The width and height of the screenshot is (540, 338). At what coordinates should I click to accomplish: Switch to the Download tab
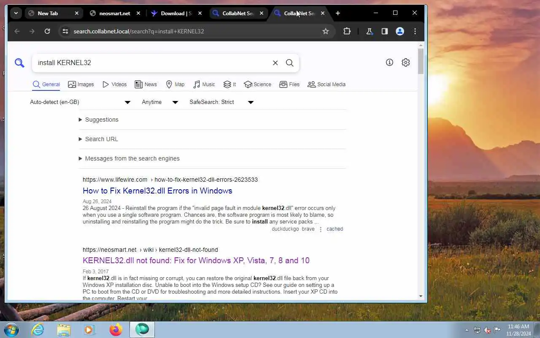[x=176, y=13]
